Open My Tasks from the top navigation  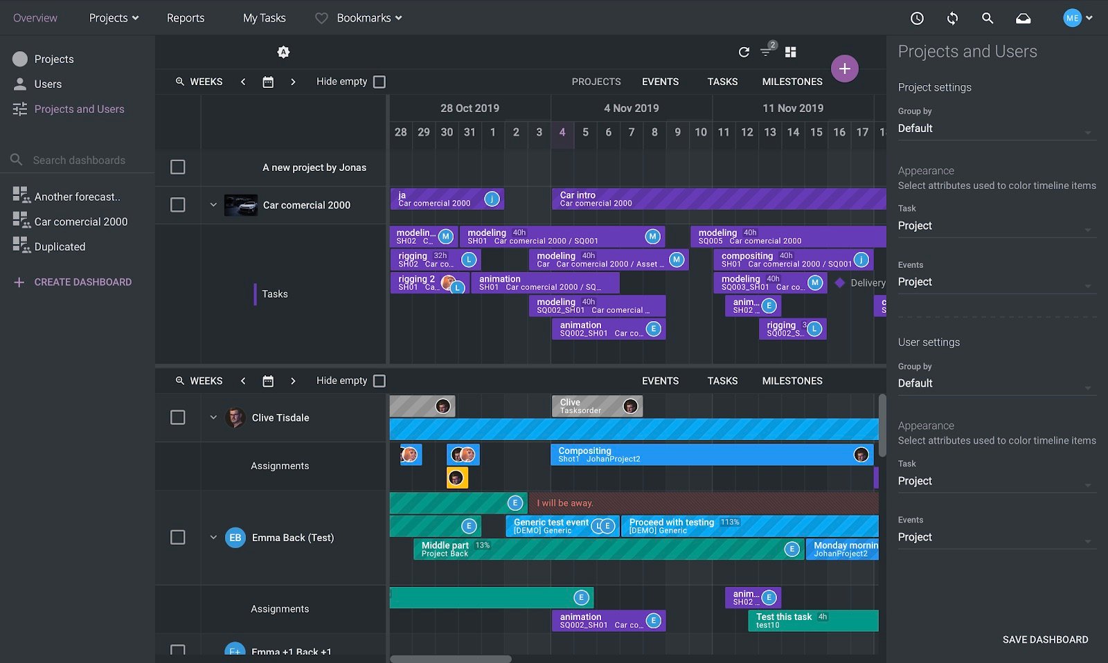(264, 18)
